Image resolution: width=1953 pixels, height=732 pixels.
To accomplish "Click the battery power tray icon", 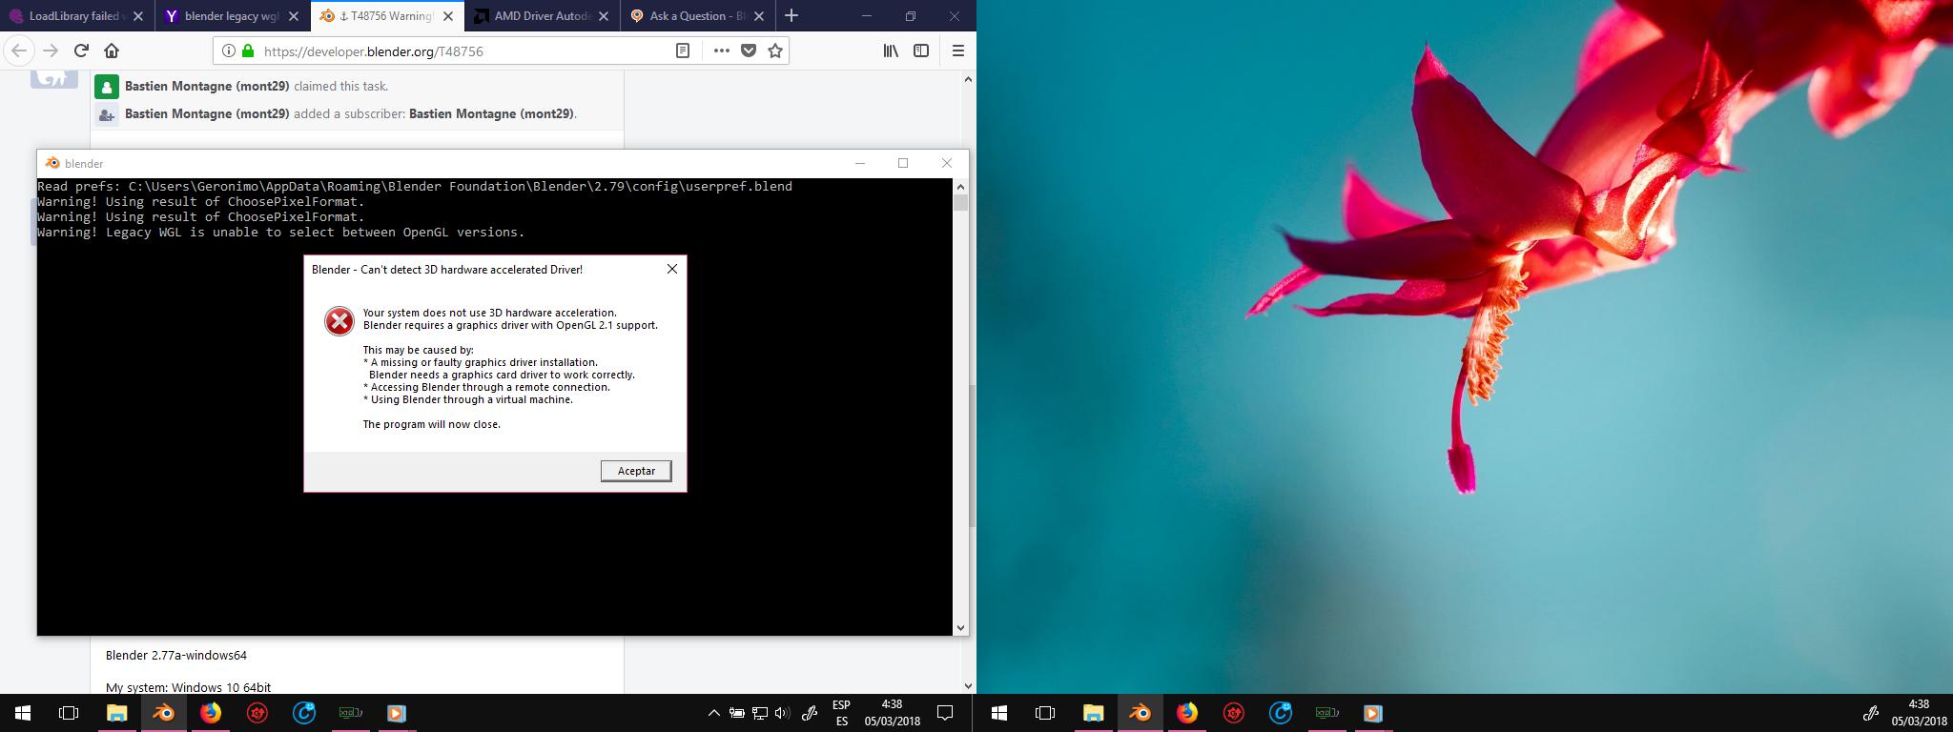I will coord(737,713).
